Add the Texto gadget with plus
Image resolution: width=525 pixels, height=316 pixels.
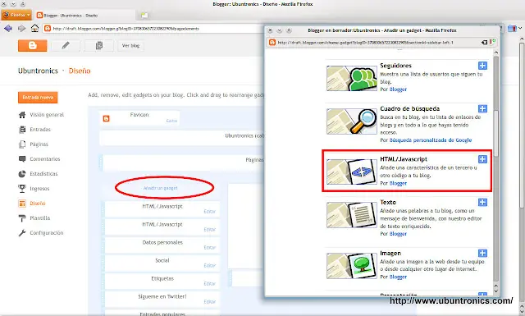(482, 203)
